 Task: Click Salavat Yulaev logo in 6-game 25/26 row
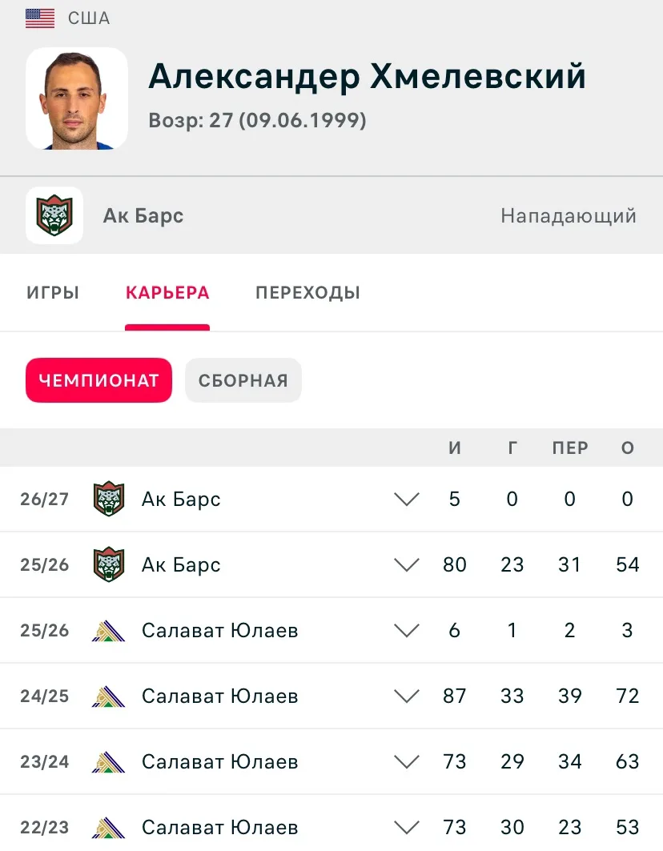109,631
